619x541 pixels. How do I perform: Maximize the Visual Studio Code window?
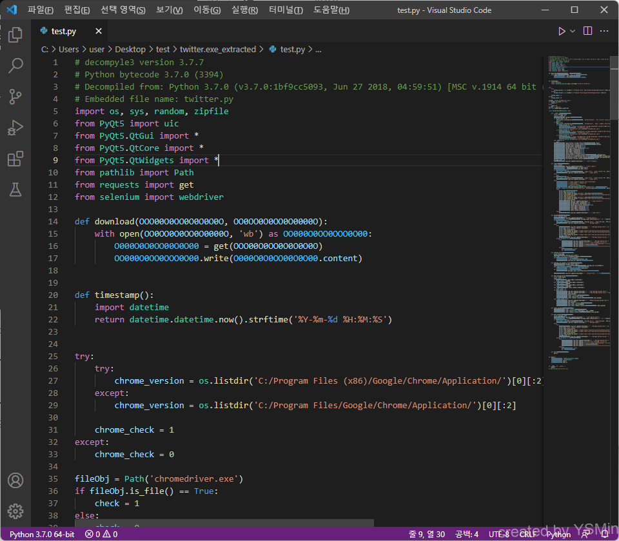[x=575, y=10]
